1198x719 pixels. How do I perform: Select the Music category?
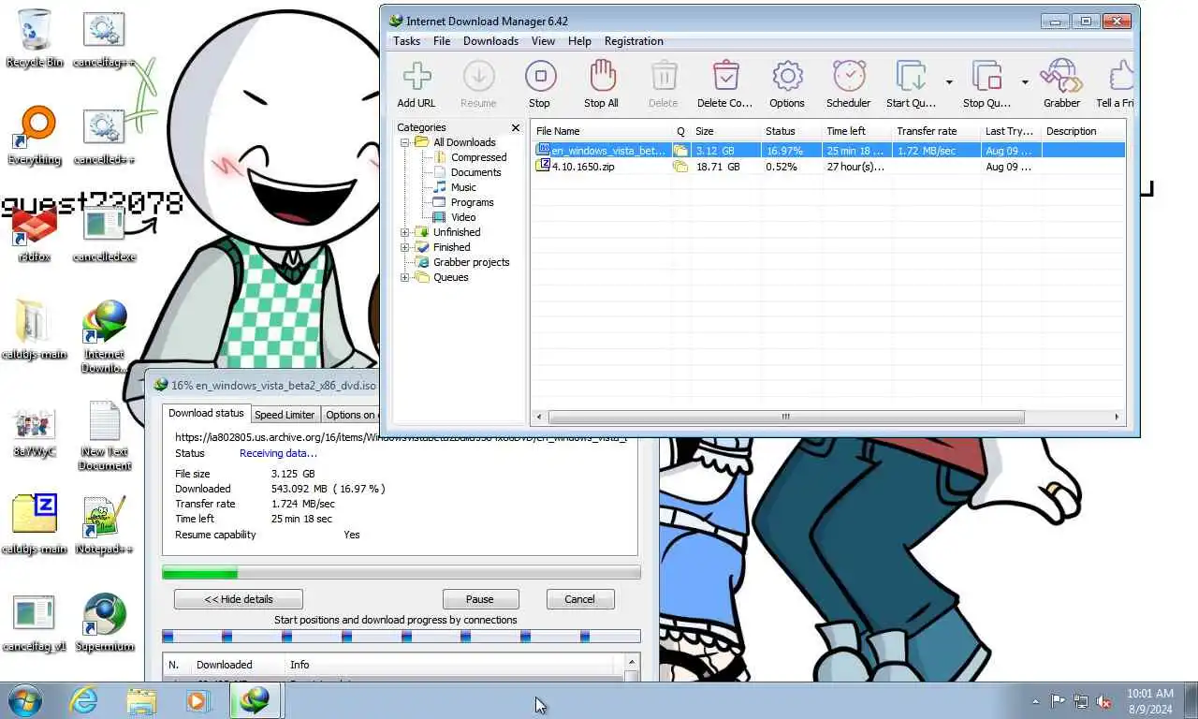(463, 187)
